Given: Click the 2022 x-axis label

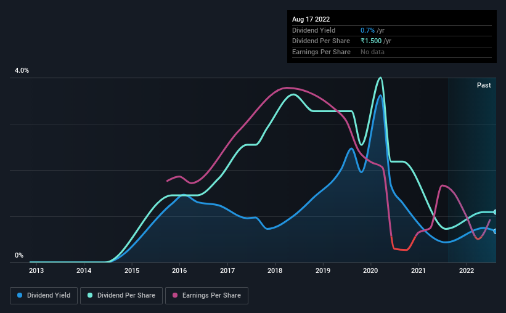Looking at the screenshot, I should 467,270.
